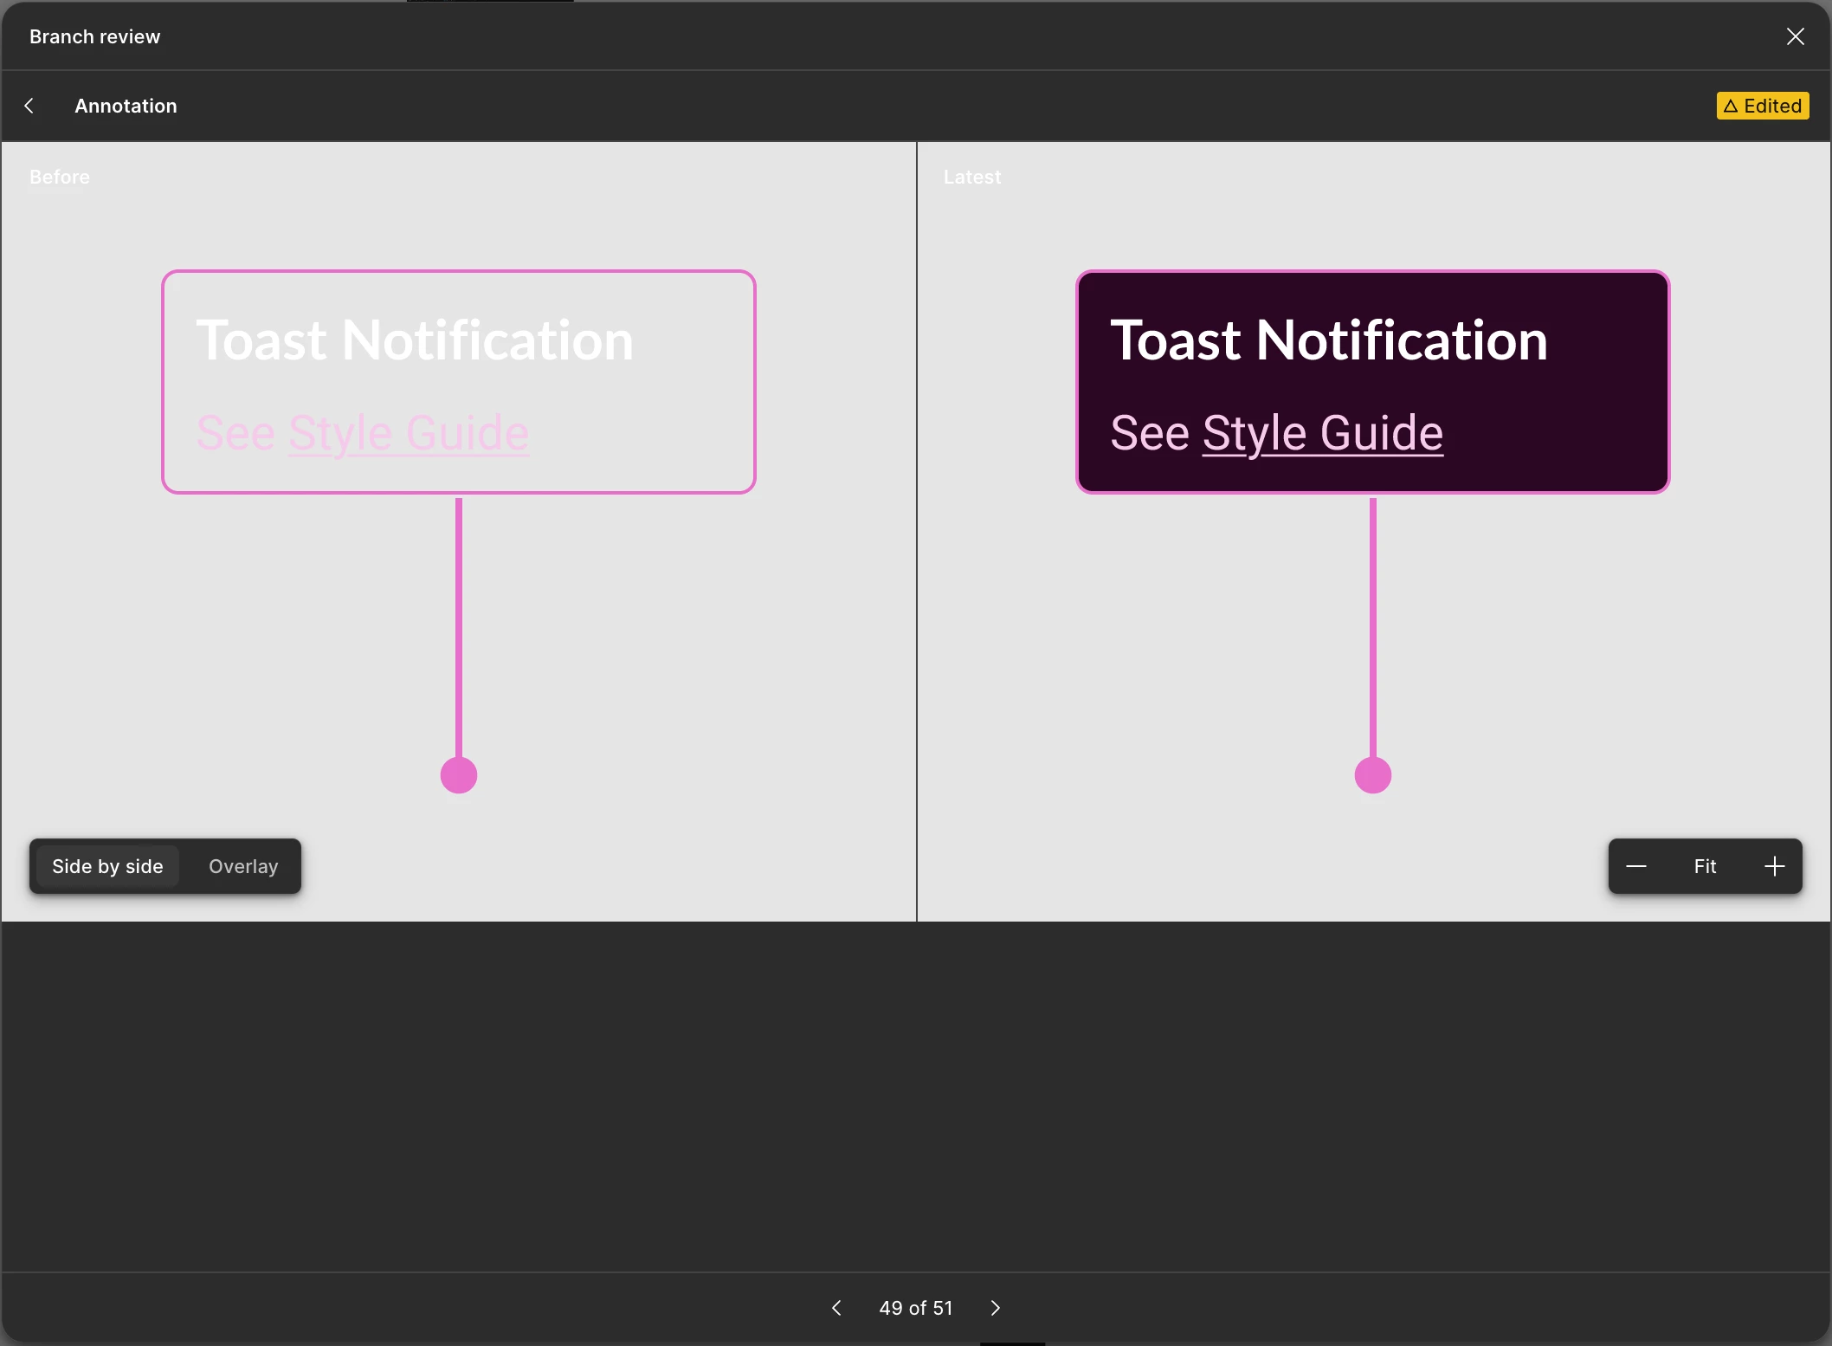Click the Before panel label
Screen dimensions: 1832x1346
coord(59,177)
